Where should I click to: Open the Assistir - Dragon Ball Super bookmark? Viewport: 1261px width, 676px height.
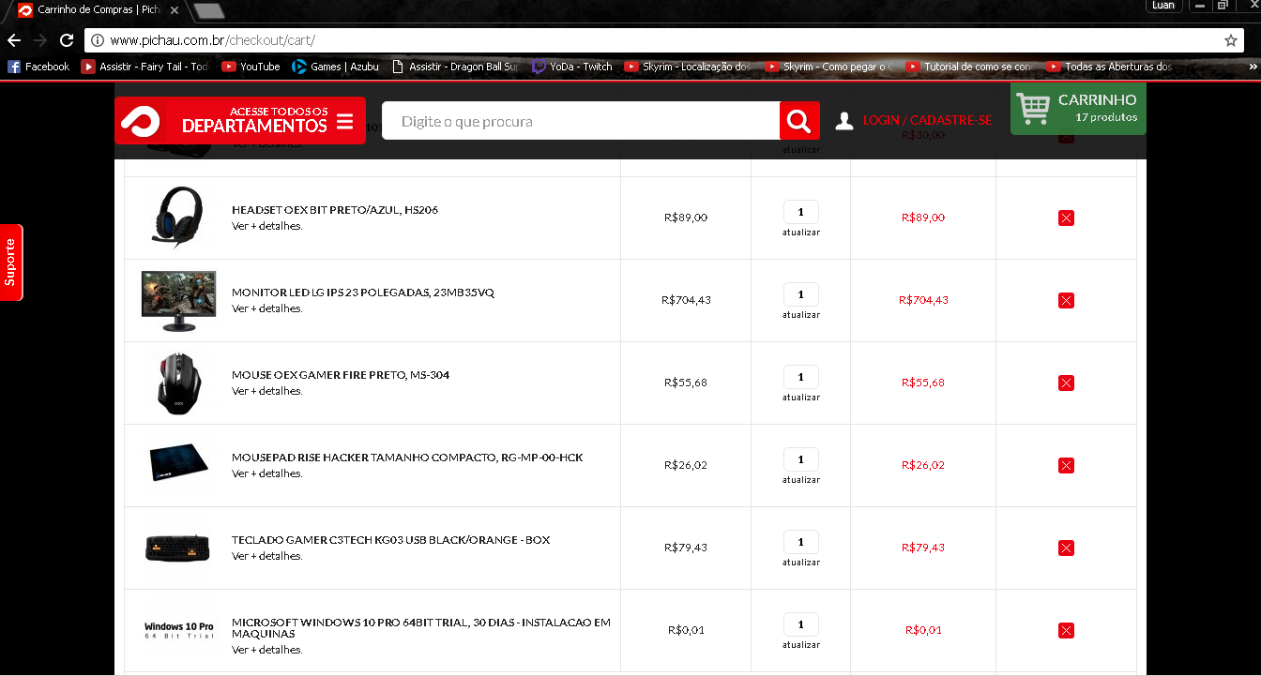(x=454, y=67)
